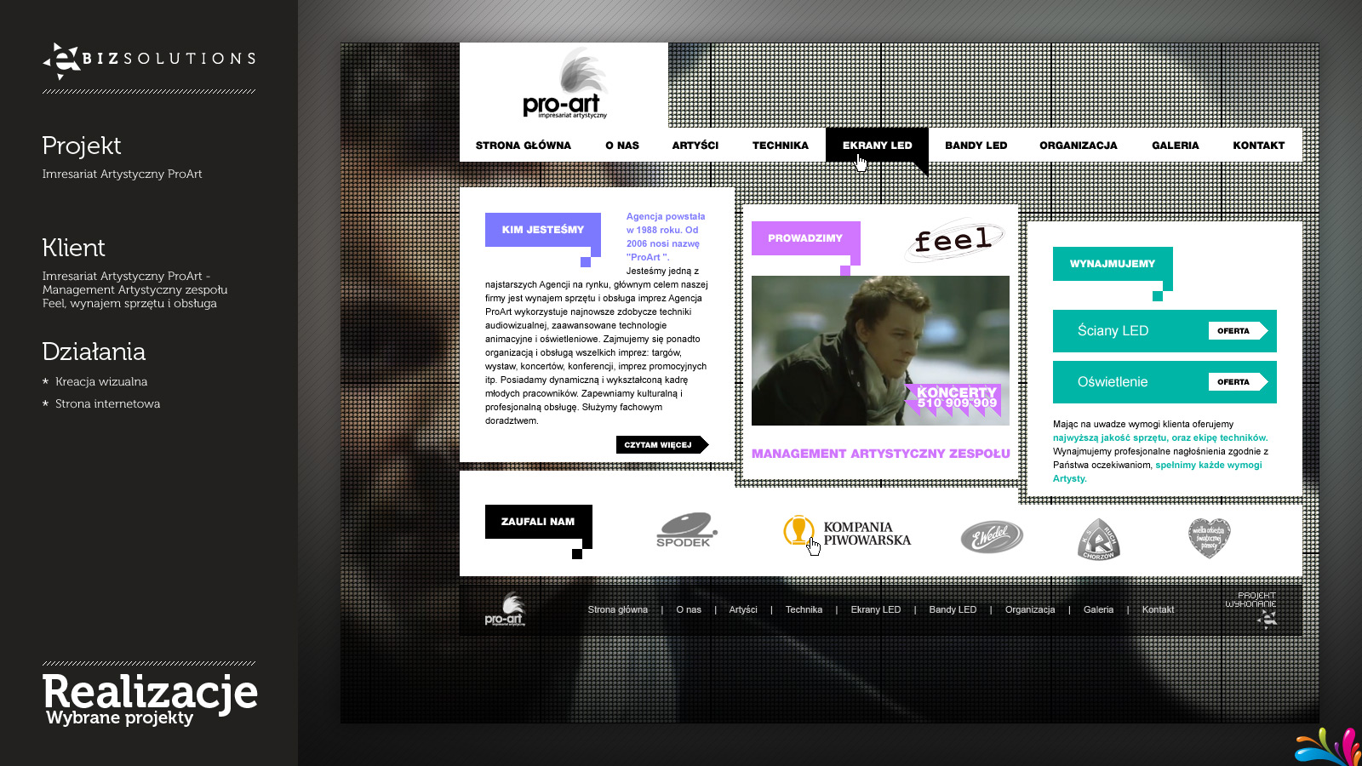Click the pro-art logo in header
The image size is (1362, 766).
(x=564, y=85)
